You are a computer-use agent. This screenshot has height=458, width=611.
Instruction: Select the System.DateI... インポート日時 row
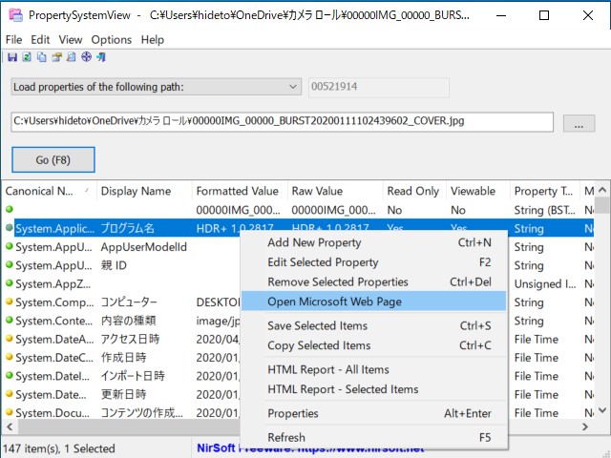123,376
